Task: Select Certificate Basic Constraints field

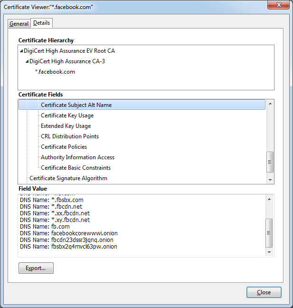Action: [x=76, y=168]
